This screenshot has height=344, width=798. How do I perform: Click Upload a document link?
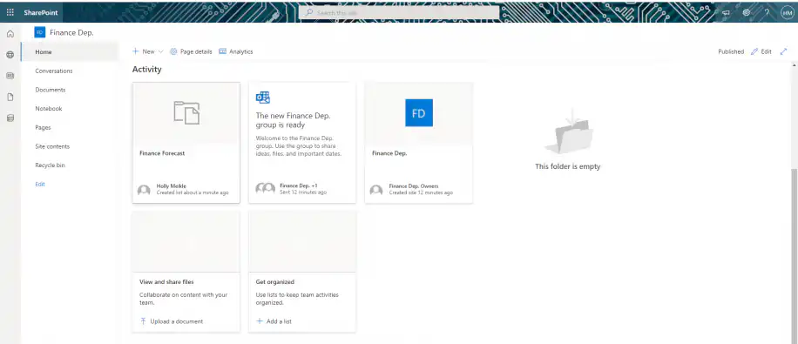pyautogui.click(x=172, y=321)
